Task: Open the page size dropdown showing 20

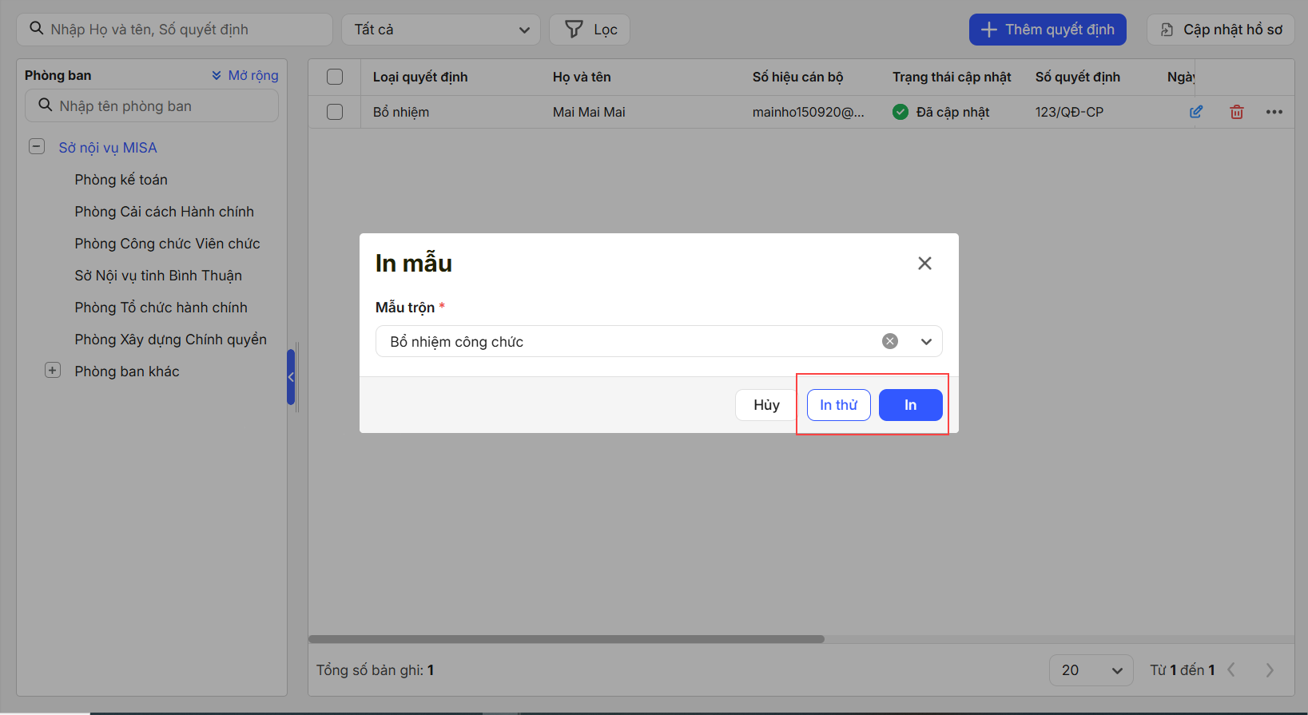Action: point(1091,670)
